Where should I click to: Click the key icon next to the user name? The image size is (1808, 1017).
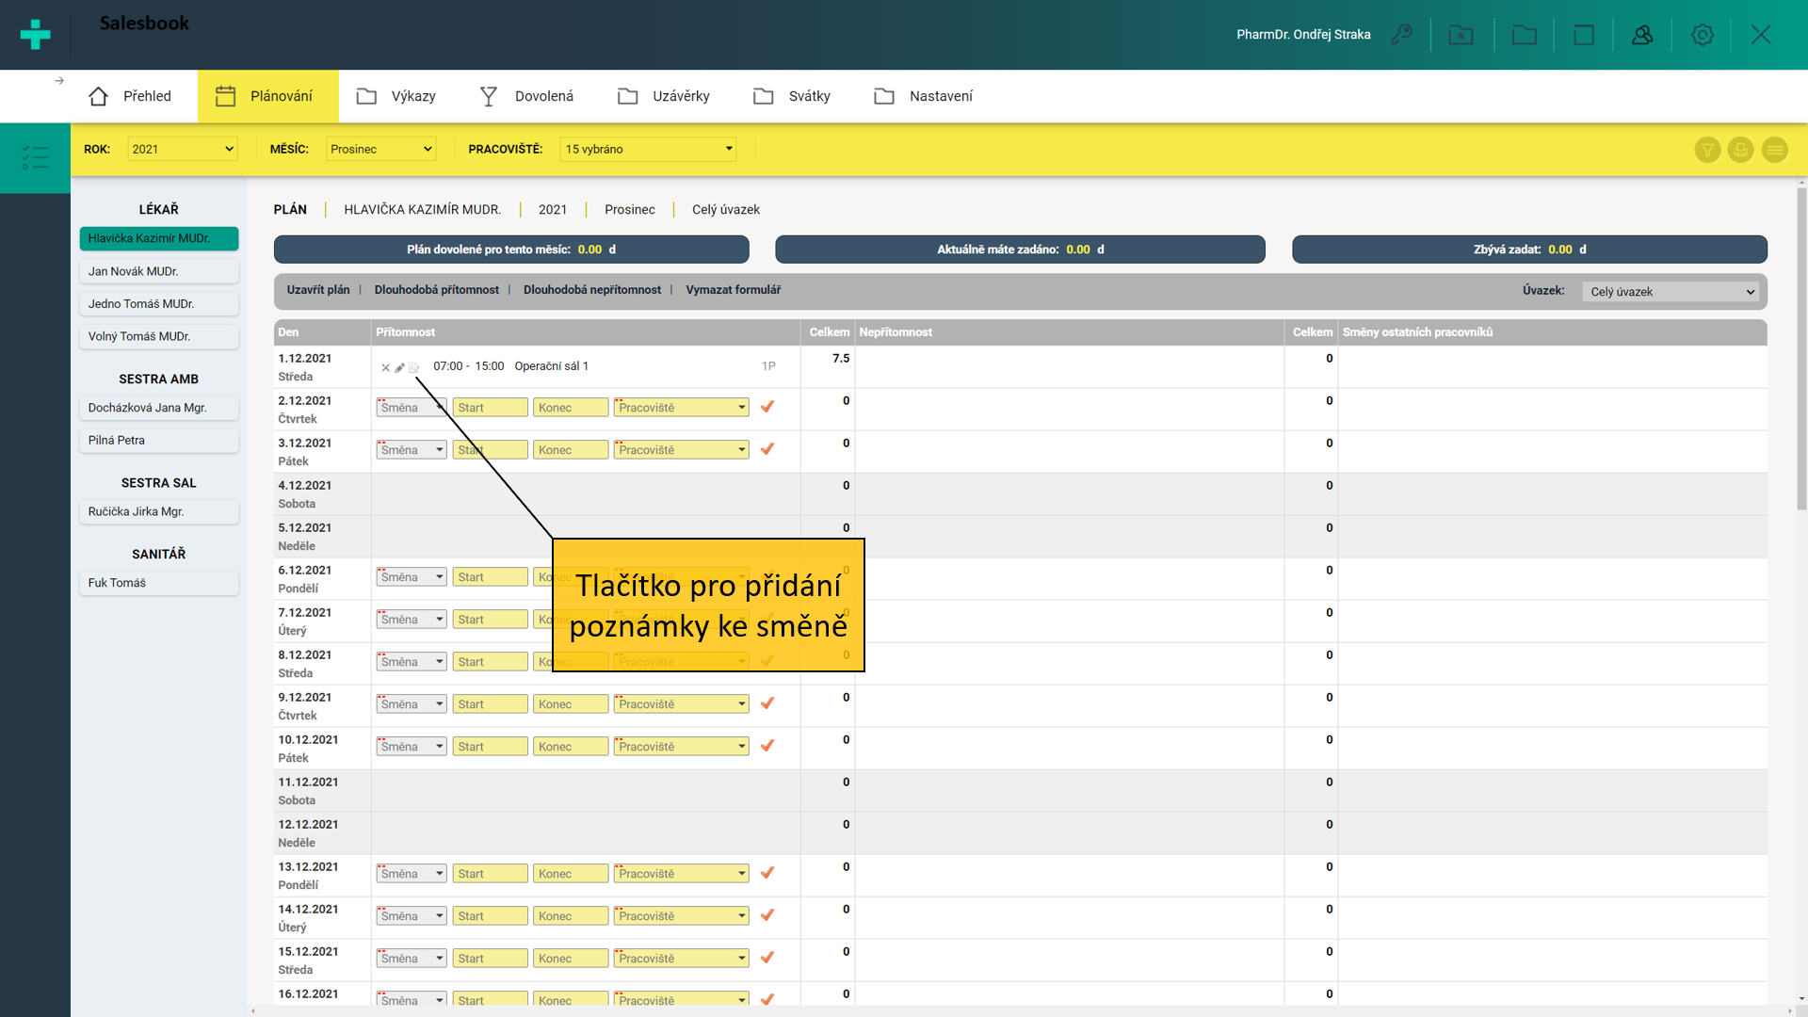tap(1401, 35)
